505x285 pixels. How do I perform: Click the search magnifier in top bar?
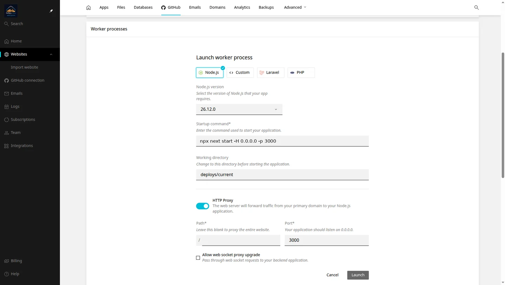click(476, 7)
